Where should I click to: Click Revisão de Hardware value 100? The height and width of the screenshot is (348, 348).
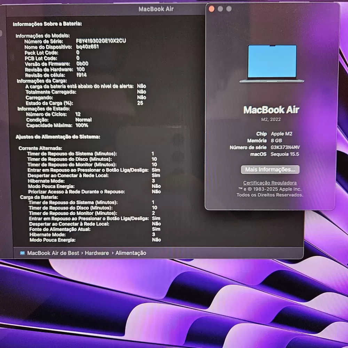pyautogui.click(x=81, y=70)
